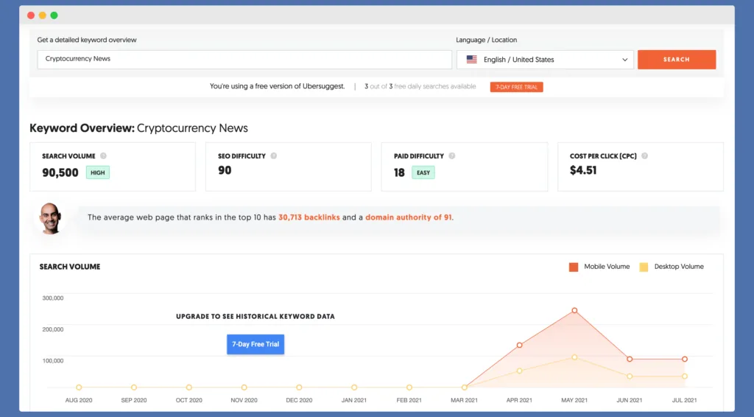This screenshot has height=417, width=754.
Task: Click the Search Volume help icon
Action: 103,156
